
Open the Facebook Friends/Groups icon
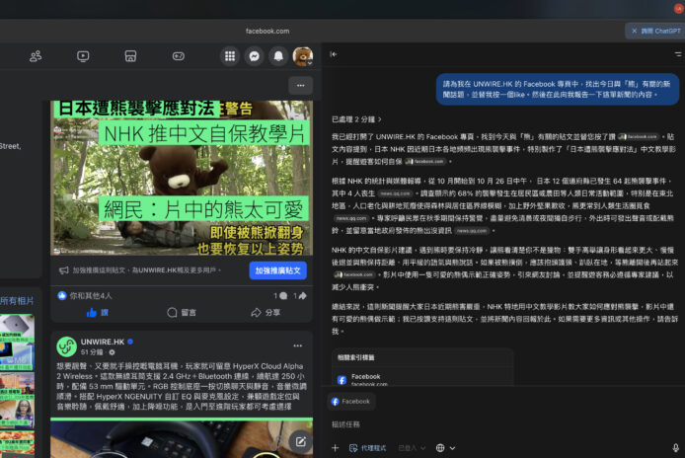click(36, 56)
